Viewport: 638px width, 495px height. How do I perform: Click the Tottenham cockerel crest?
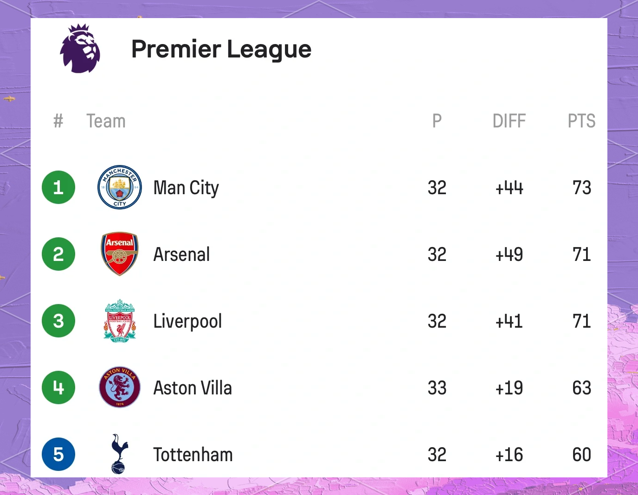click(x=119, y=454)
